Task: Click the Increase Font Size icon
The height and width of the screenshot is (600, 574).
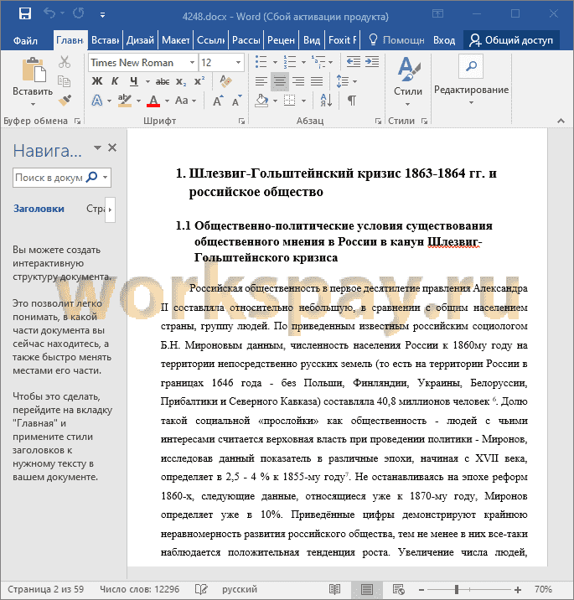Action: coord(218,101)
